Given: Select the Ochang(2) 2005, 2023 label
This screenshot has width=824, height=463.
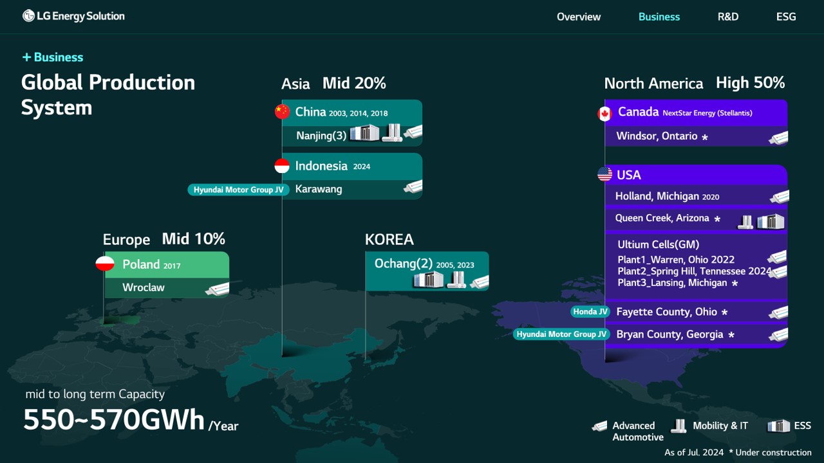Looking at the screenshot, I should click(x=424, y=264).
